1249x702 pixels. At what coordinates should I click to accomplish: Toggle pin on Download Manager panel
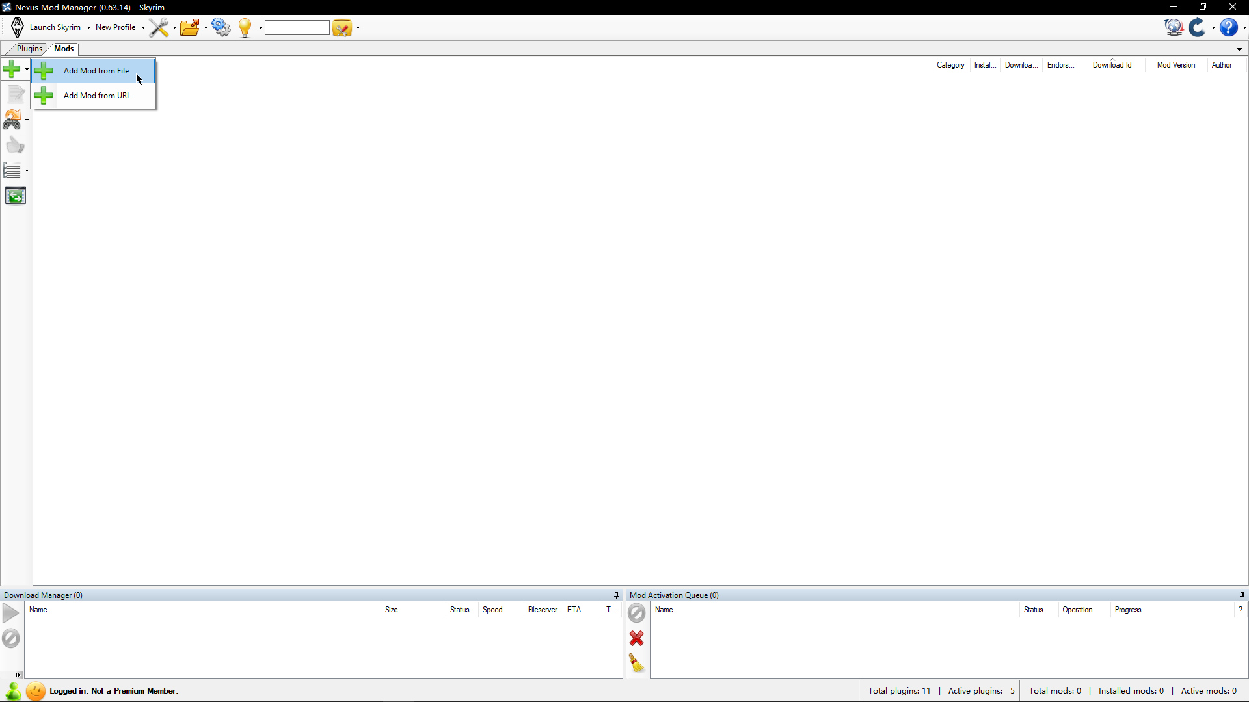616,595
